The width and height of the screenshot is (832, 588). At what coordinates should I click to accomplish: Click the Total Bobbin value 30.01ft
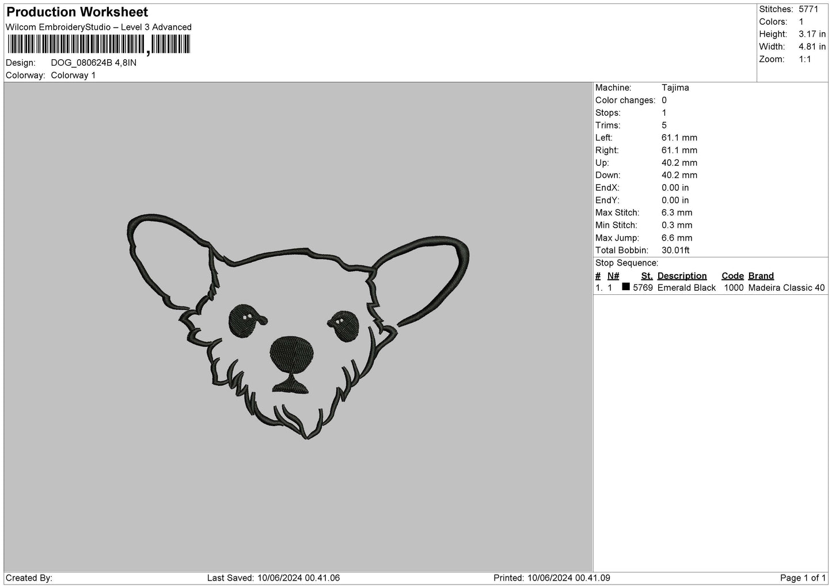point(676,251)
